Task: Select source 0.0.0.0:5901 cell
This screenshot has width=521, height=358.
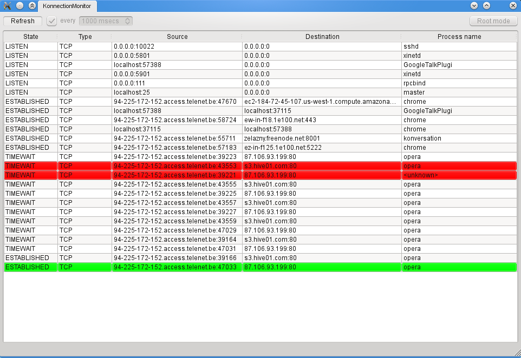Action: coord(177,74)
